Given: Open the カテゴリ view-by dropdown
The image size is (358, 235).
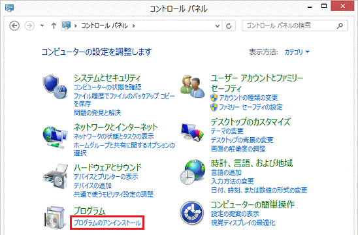Looking at the screenshot, I should click(297, 52).
